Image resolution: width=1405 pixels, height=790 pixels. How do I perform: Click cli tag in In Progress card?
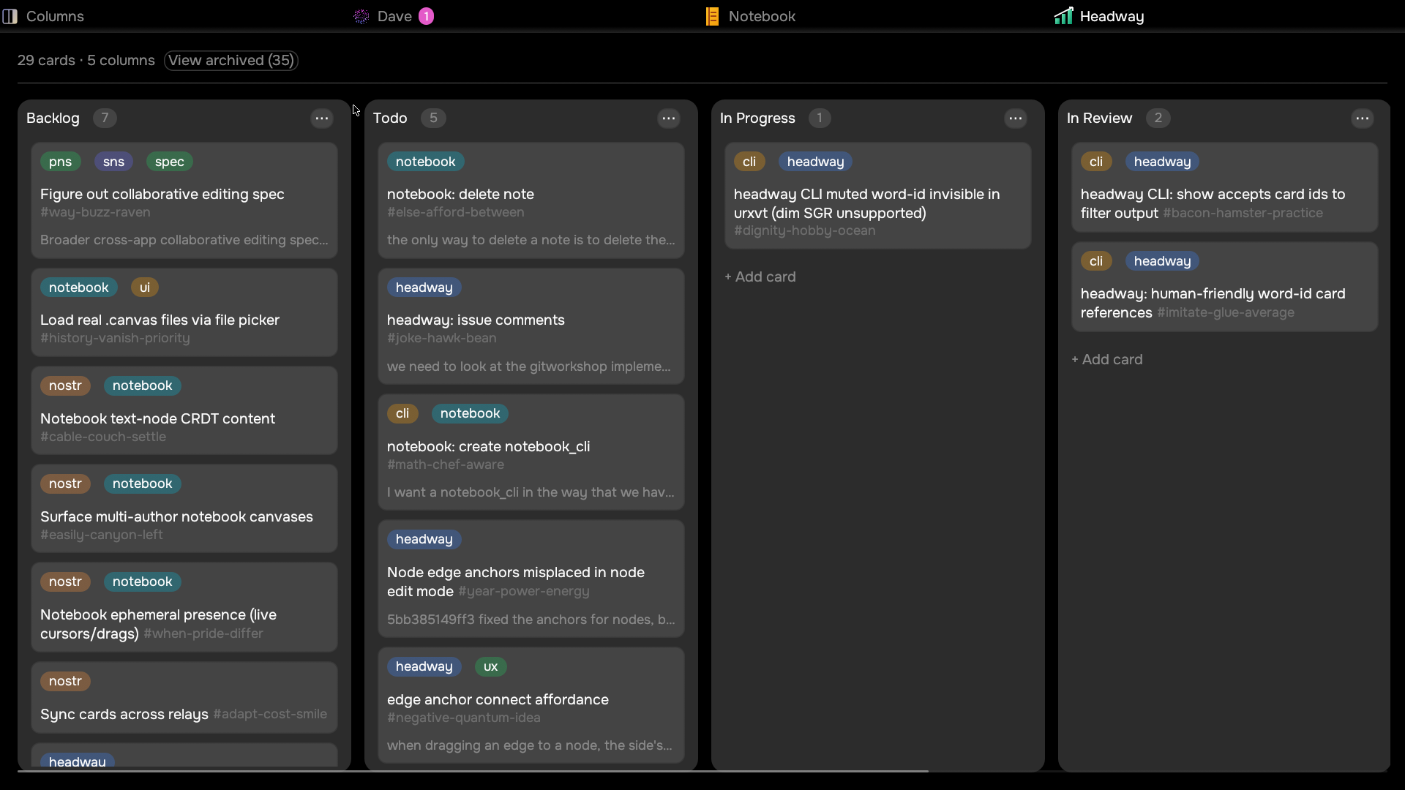click(x=749, y=162)
